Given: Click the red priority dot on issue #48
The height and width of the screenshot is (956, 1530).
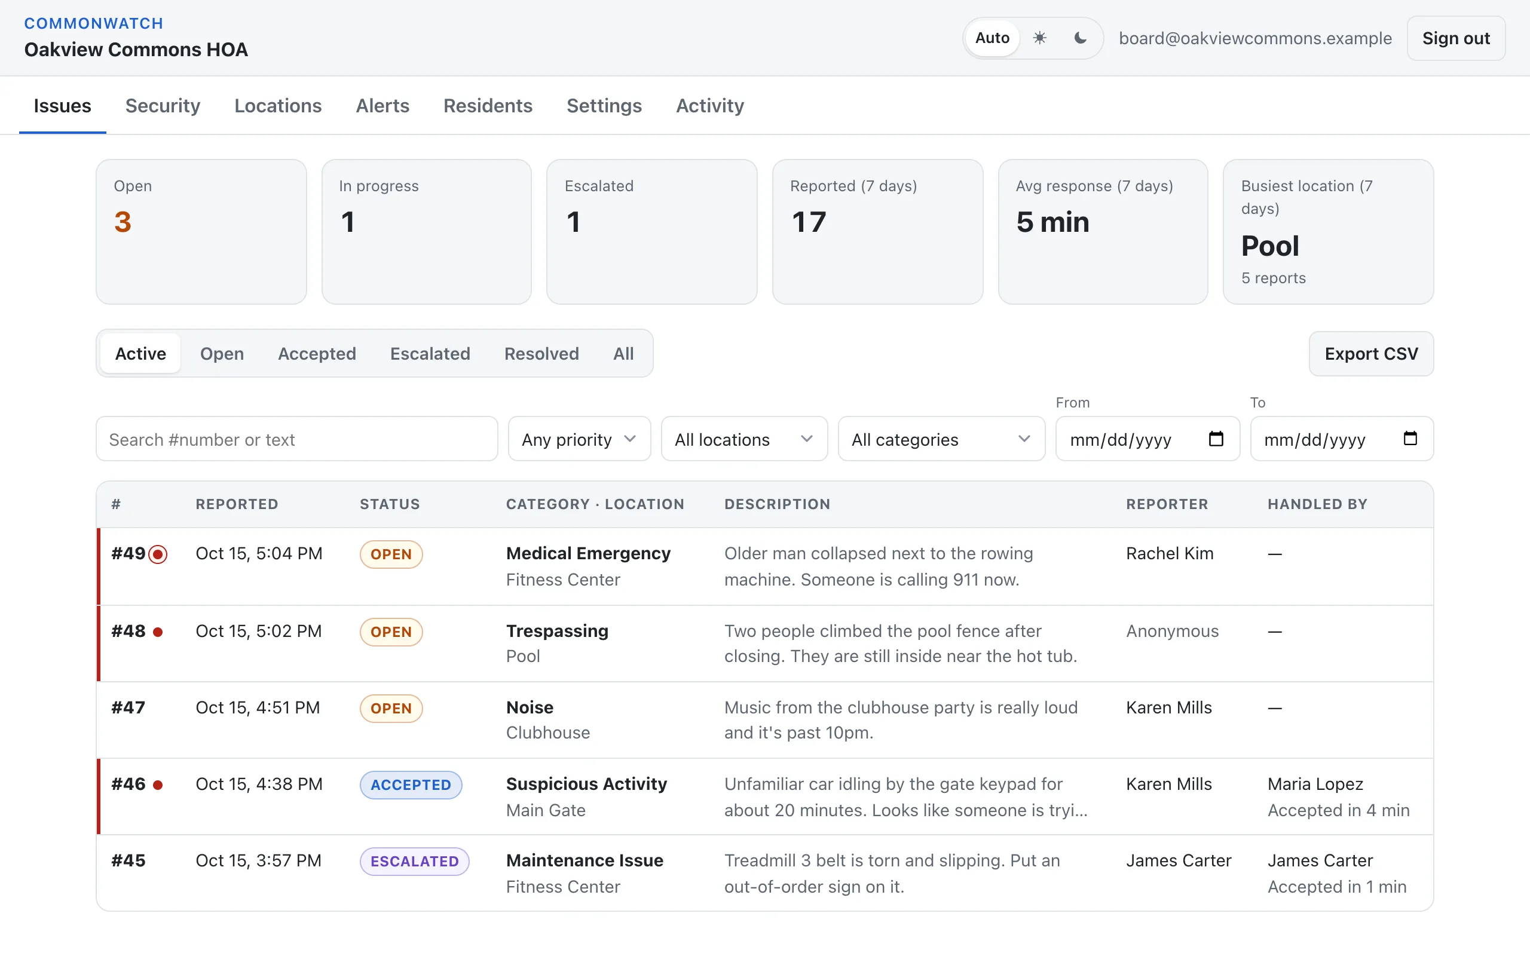Looking at the screenshot, I should pyautogui.click(x=158, y=632).
